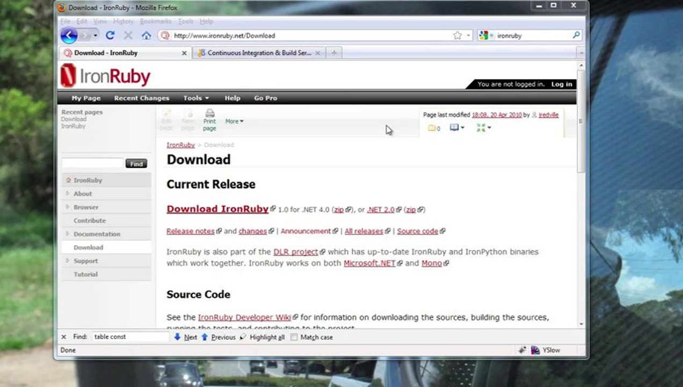Close the find bar with the X
The image size is (683, 387).
click(x=64, y=337)
